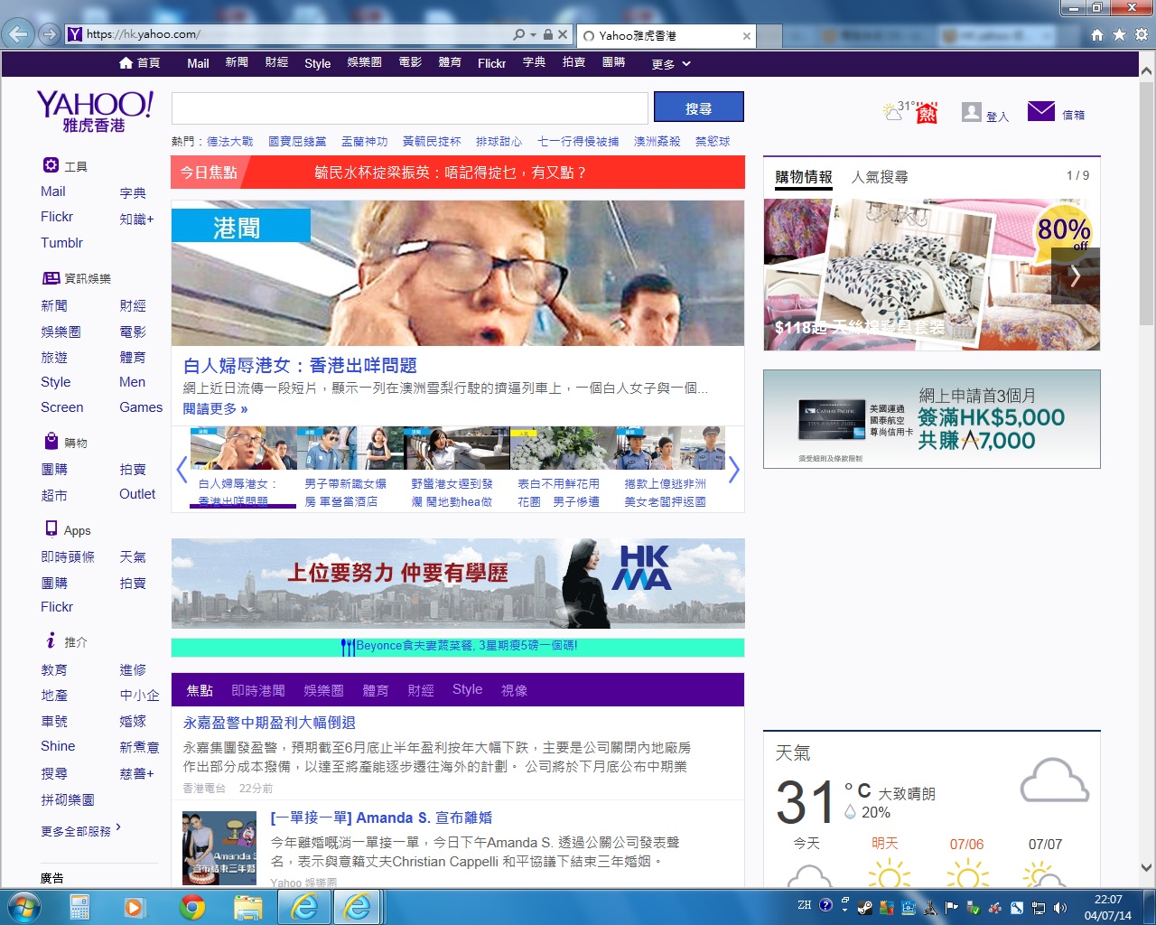Open headline 白人婦辱港女：香港出咩問題
The image size is (1156, 925).
300,365
